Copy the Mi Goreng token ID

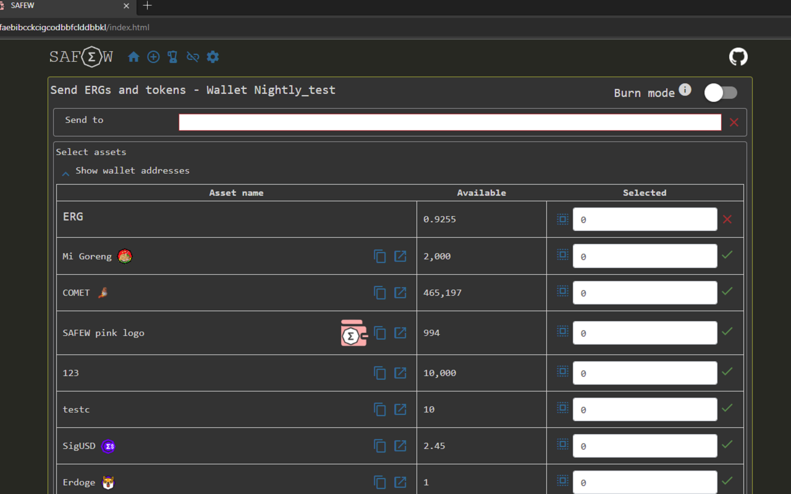click(380, 256)
